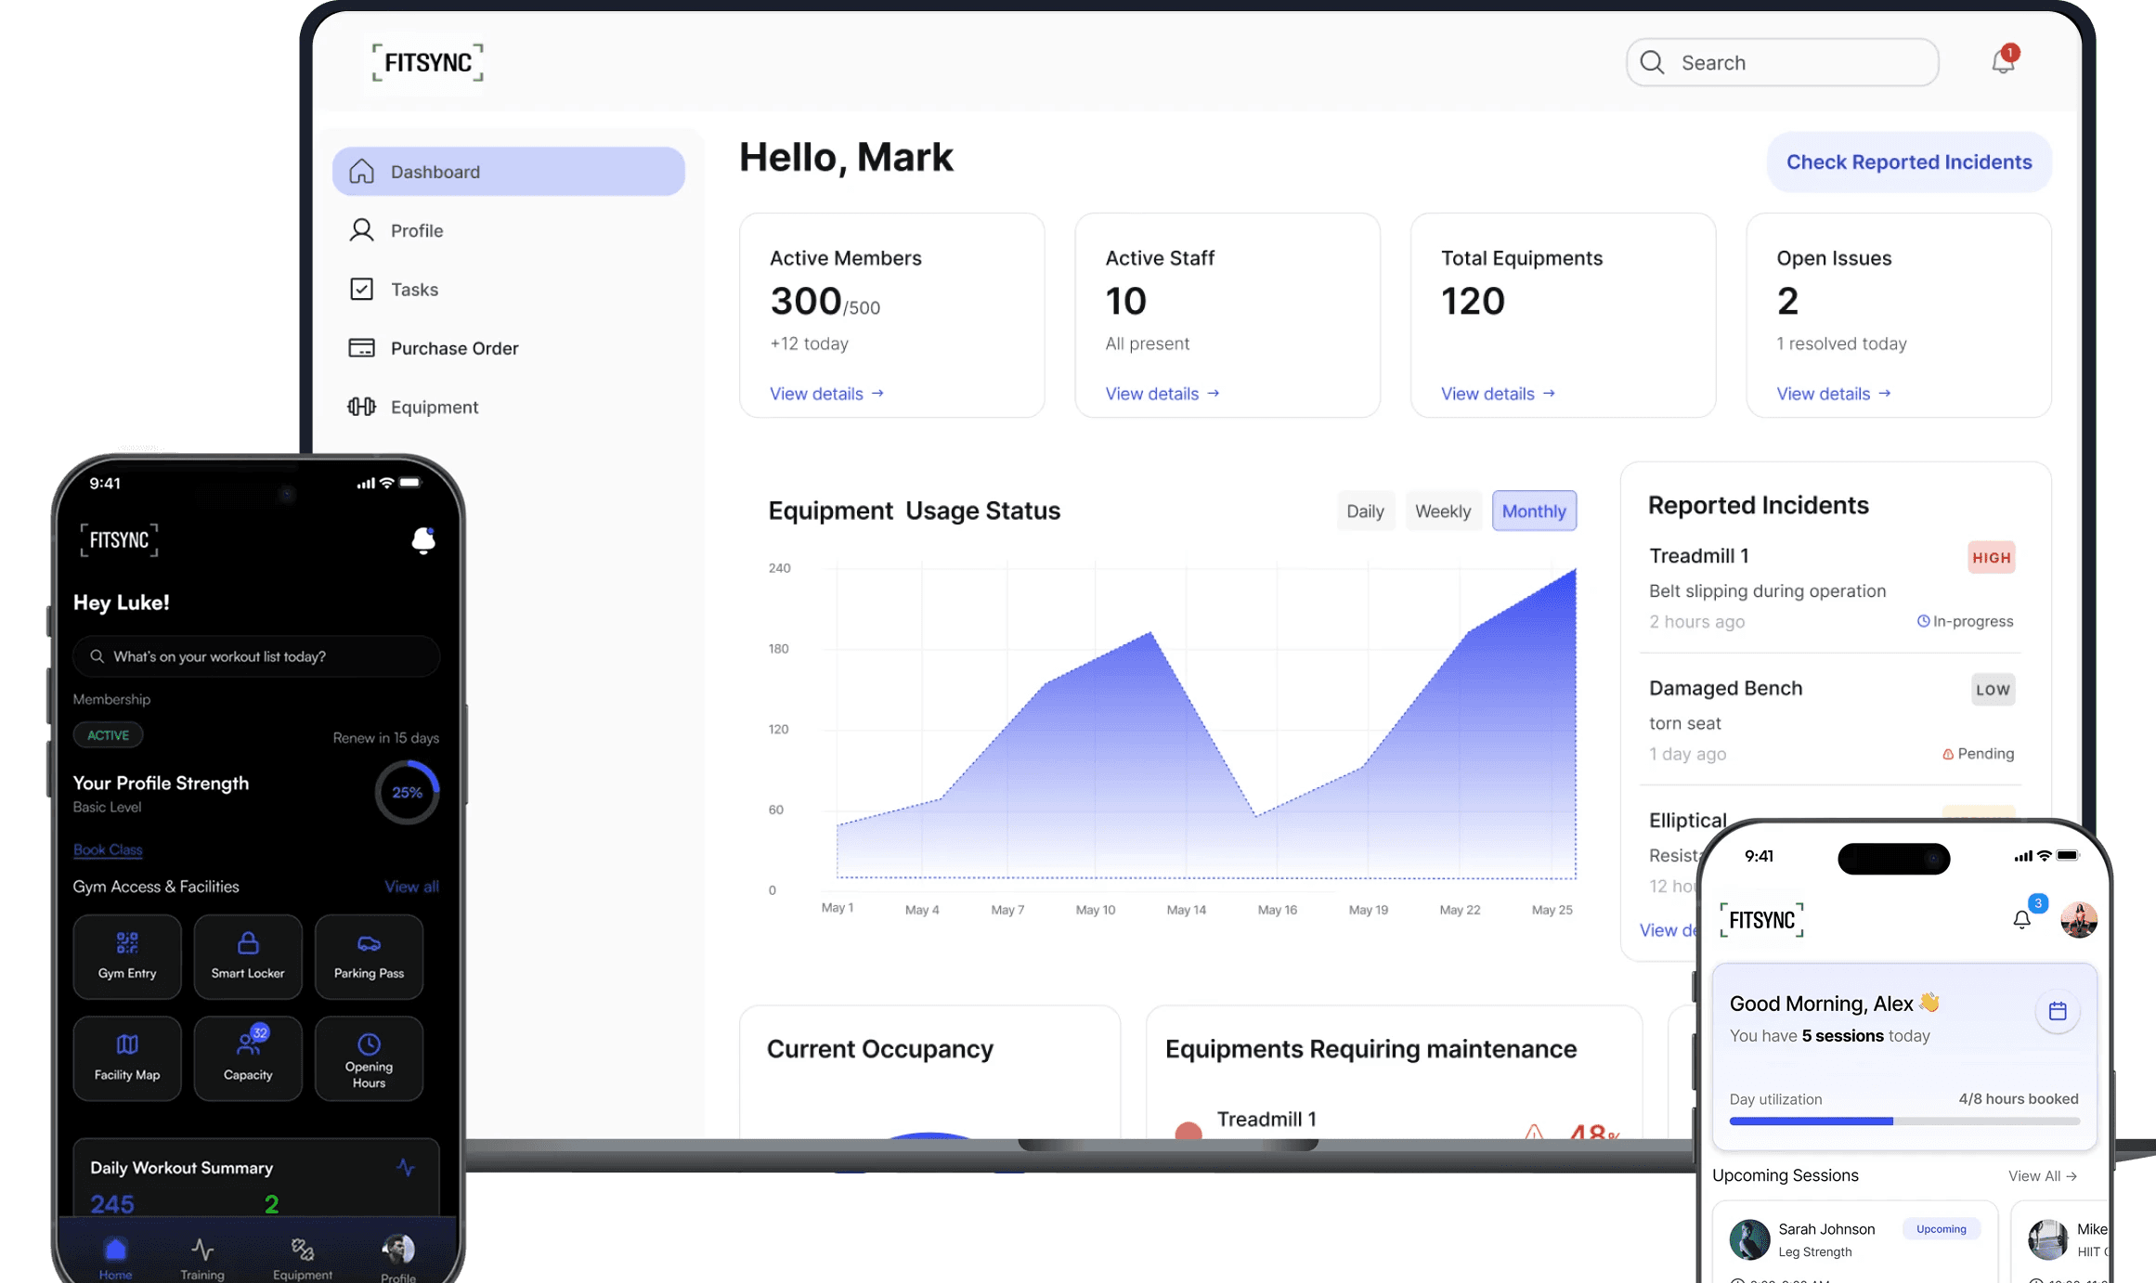2156x1283 pixels.
Task: Switch chart view to Weekly
Action: pos(1443,511)
